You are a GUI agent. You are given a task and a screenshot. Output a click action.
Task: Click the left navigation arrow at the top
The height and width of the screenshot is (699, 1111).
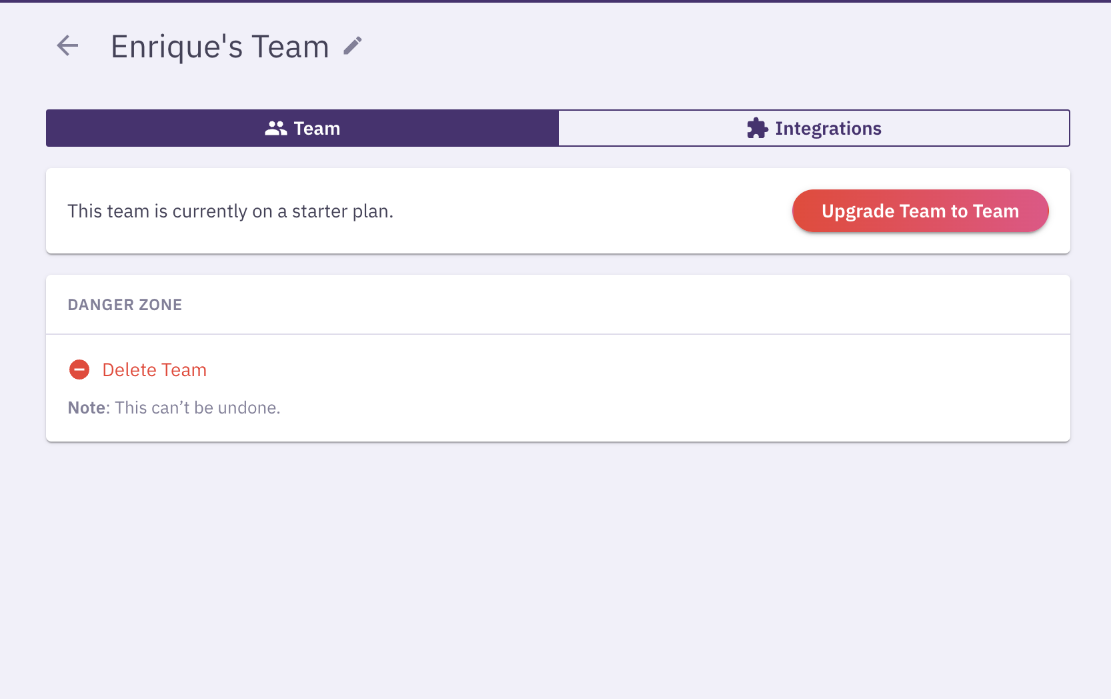67,46
